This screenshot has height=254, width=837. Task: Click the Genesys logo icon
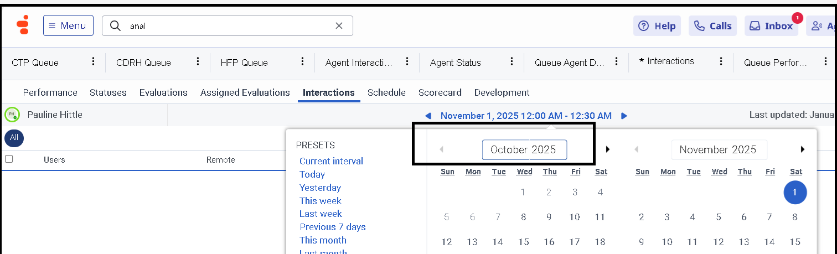pyautogui.click(x=23, y=25)
